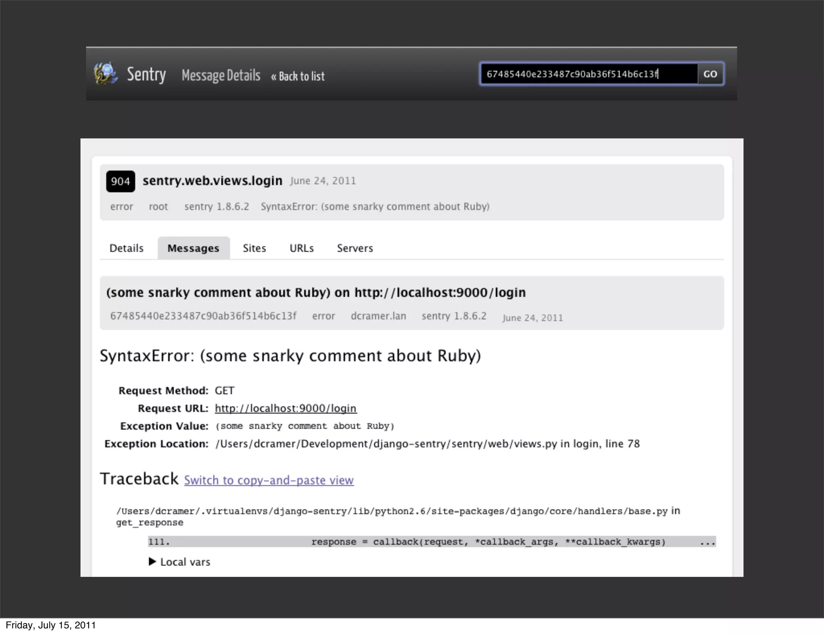The height and width of the screenshot is (634, 824).
Task: Click the dcramer.lan server tag
Action: (x=378, y=316)
